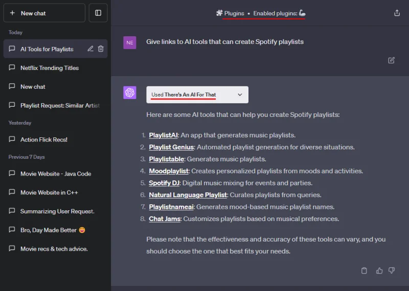409x291 pixels.
Task: Click the chat icon beside Movie Website in C++
Action: pos(12,192)
